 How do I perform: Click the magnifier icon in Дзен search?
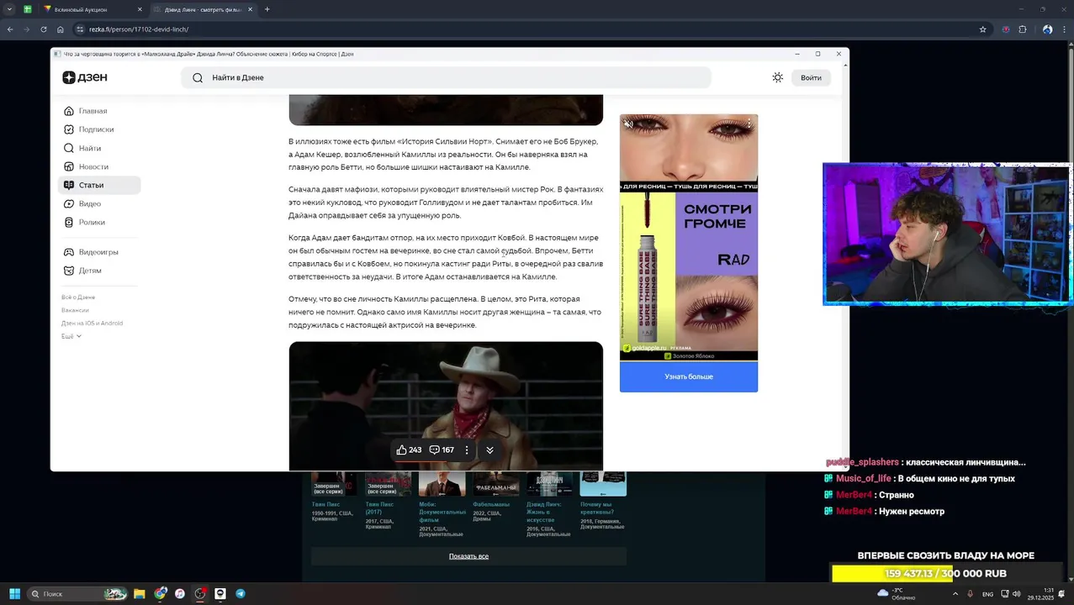pos(198,77)
